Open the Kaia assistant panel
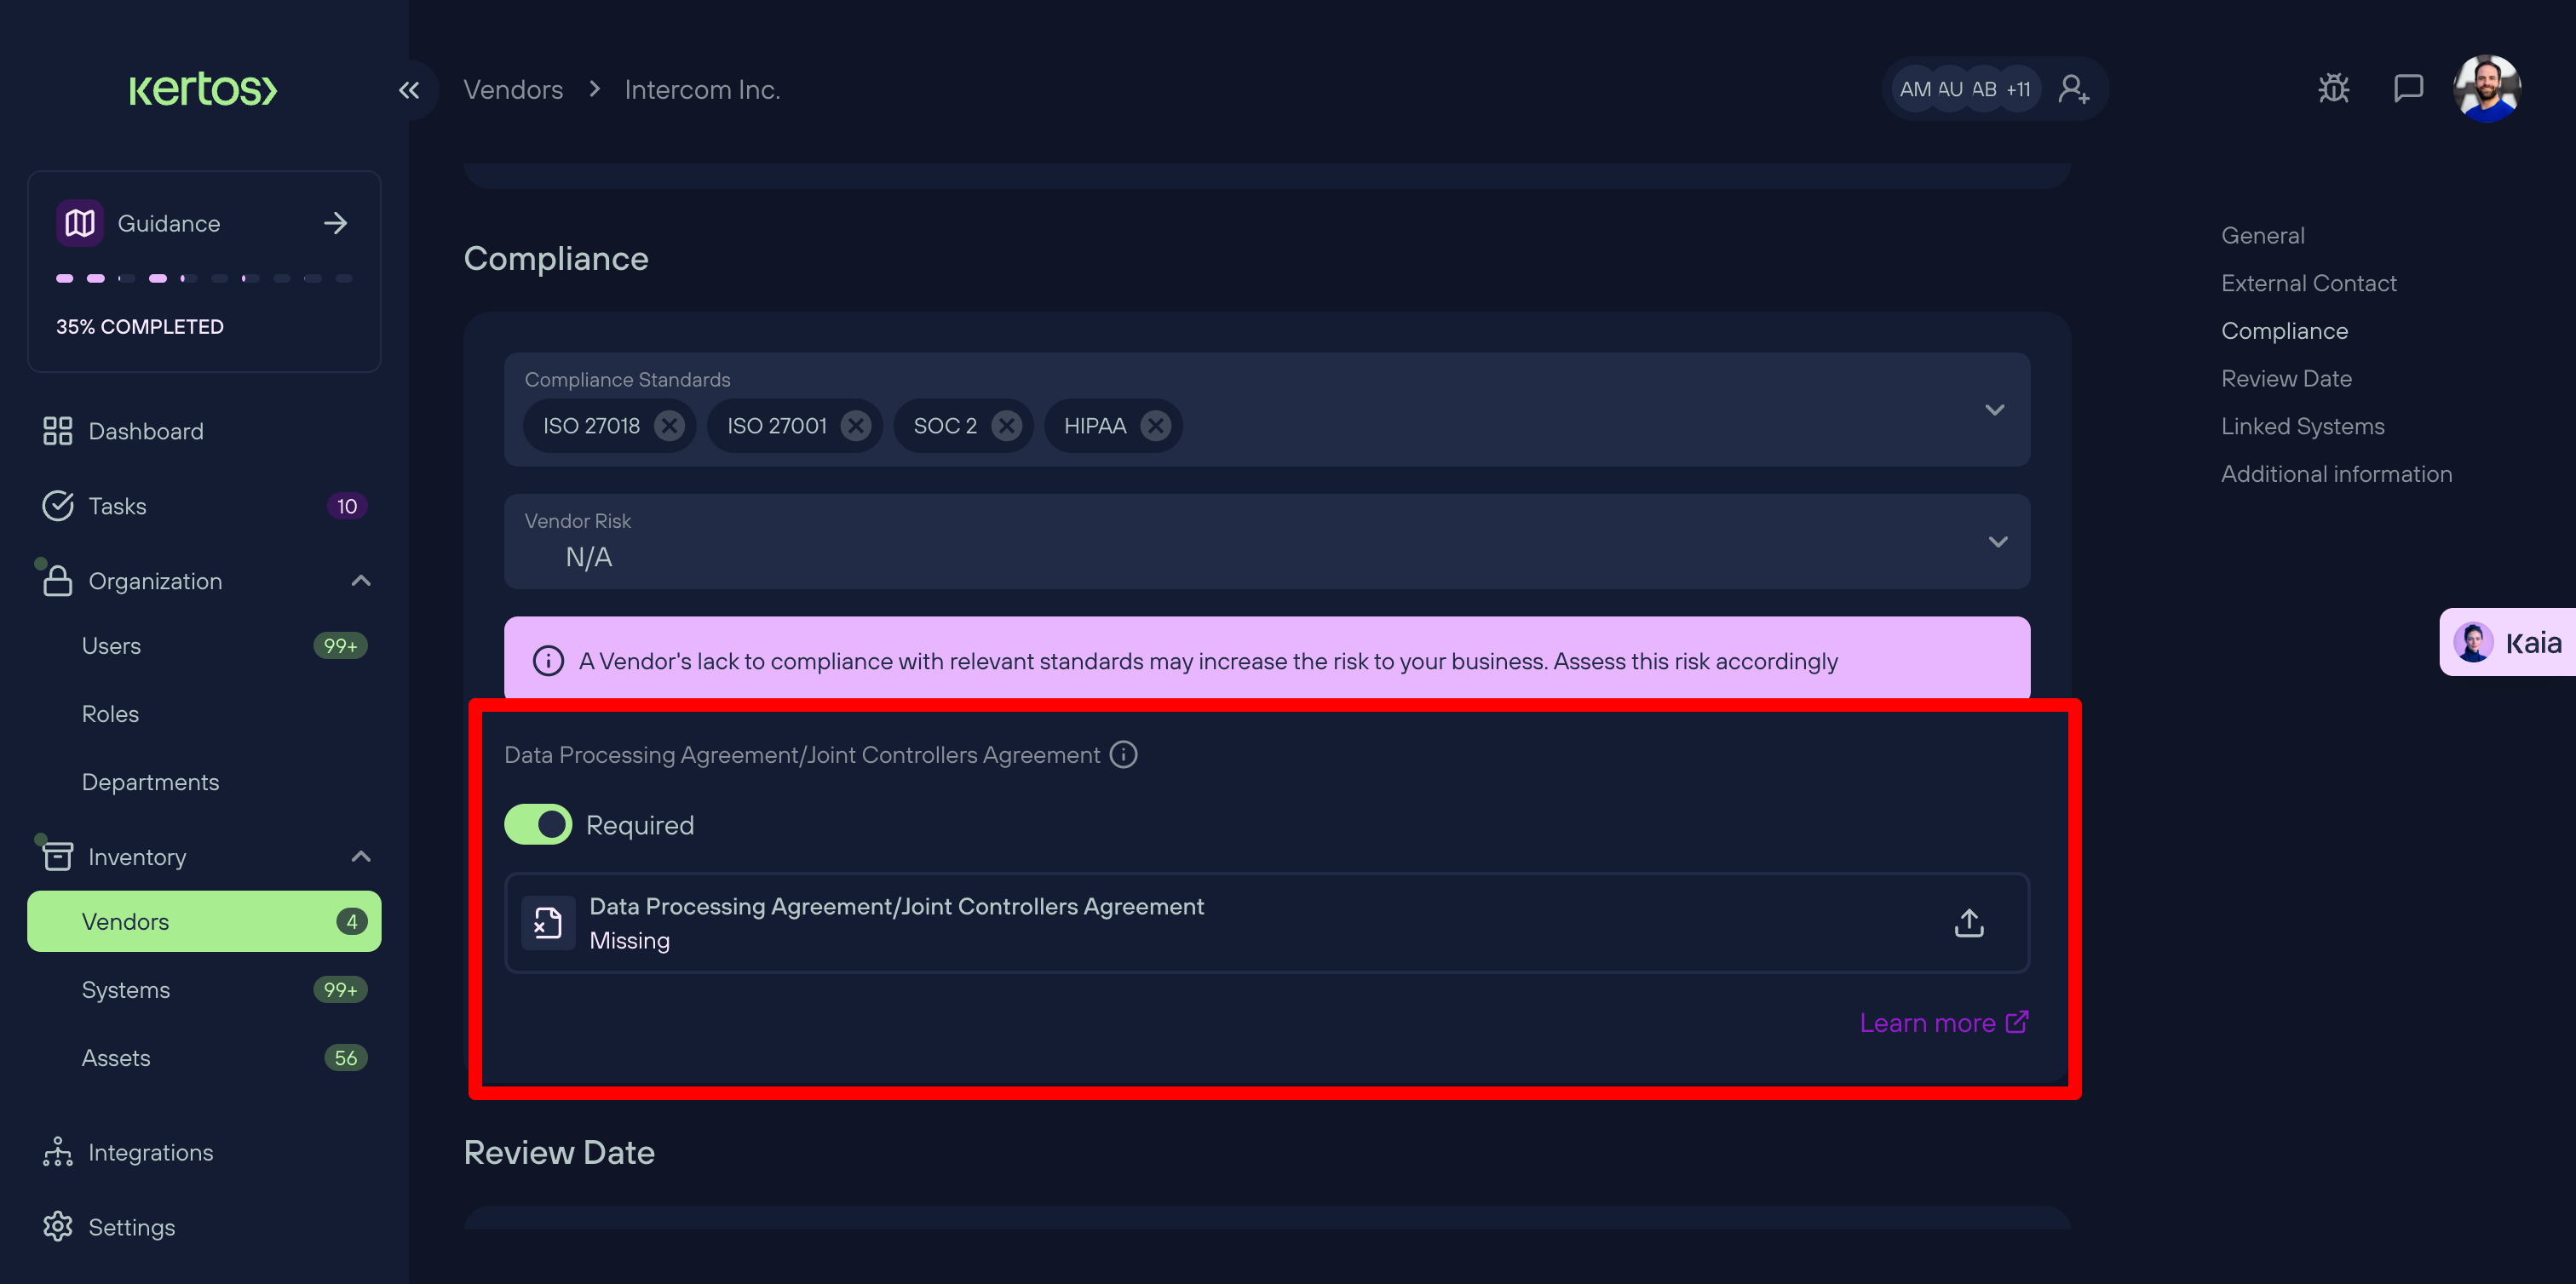This screenshot has height=1284, width=2576. tap(2510, 643)
